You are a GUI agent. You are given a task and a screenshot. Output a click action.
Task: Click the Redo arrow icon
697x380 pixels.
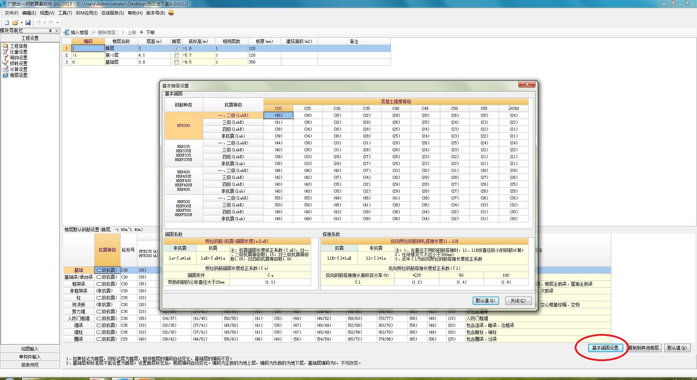tap(51, 22)
